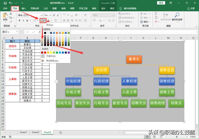
Task: Increase font size with larger A icon
Action: pos(54,15)
